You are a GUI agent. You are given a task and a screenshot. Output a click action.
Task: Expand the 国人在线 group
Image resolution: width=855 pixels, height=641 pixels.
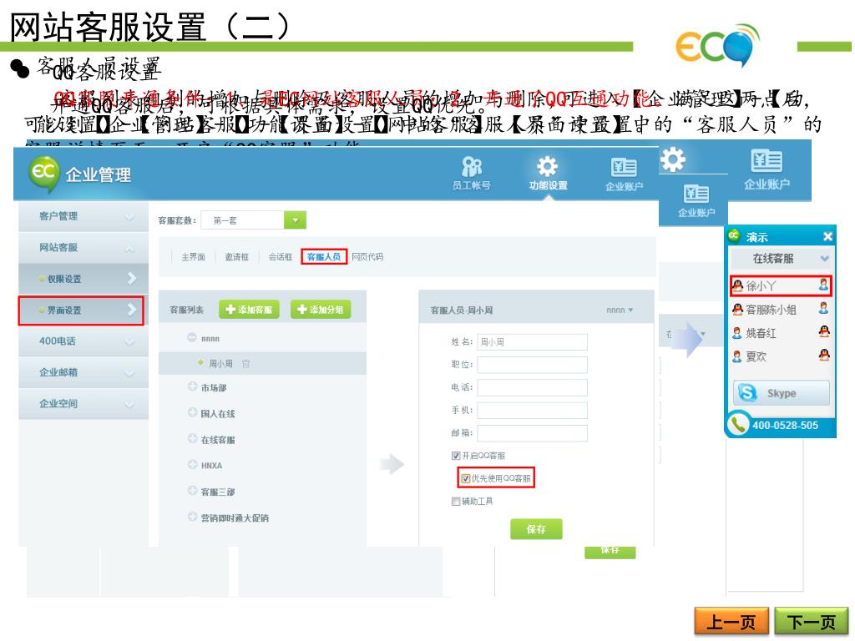[193, 412]
